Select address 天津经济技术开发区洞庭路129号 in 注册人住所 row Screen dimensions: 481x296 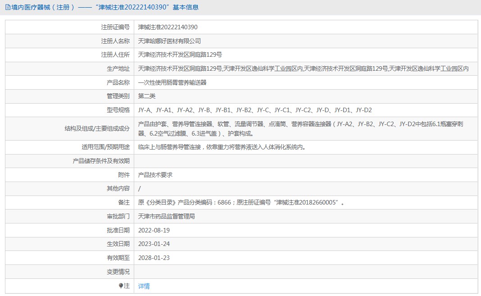(180, 55)
